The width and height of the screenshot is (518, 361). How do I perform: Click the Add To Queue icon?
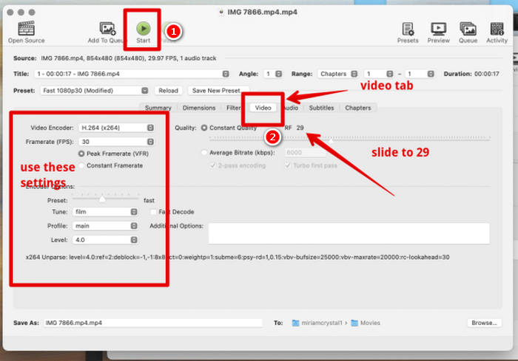[107, 28]
